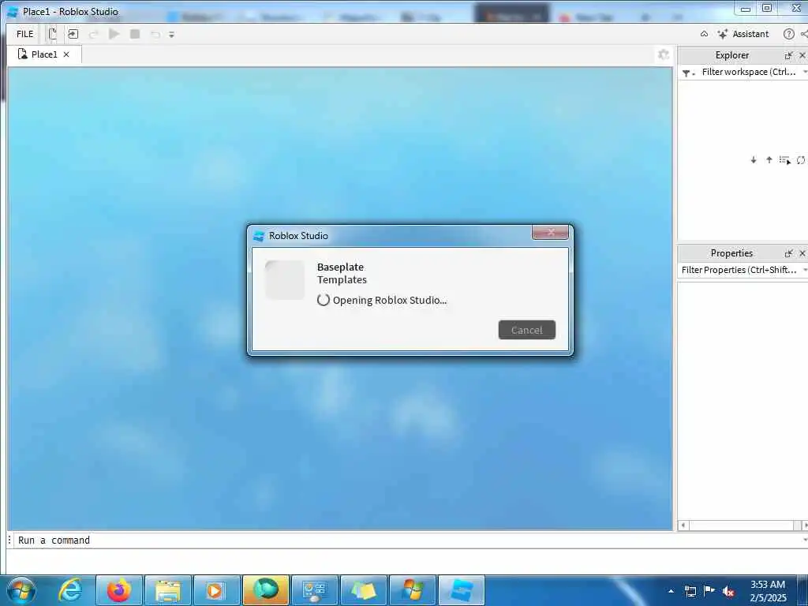Open the FILE menu

[24, 34]
